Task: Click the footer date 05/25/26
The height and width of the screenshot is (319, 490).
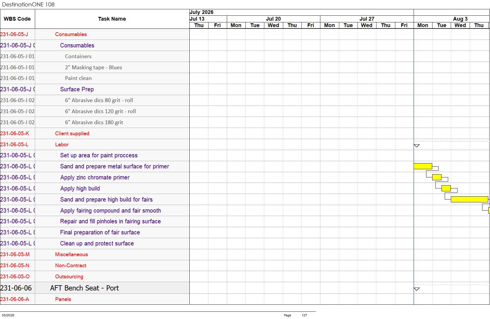Action: click(8, 315)
